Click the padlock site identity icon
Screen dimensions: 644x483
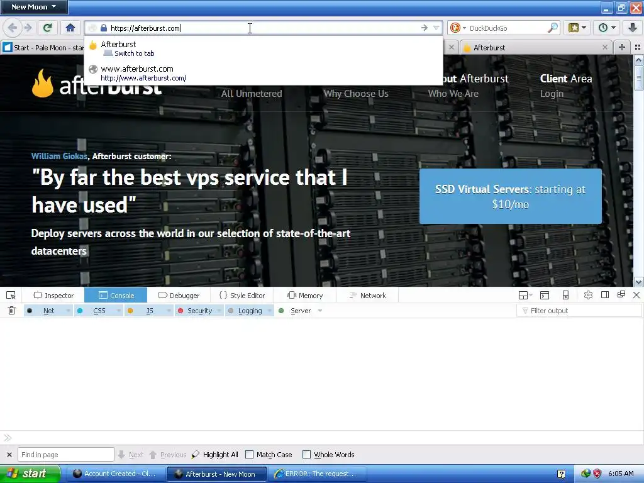(x=104, y=28)
